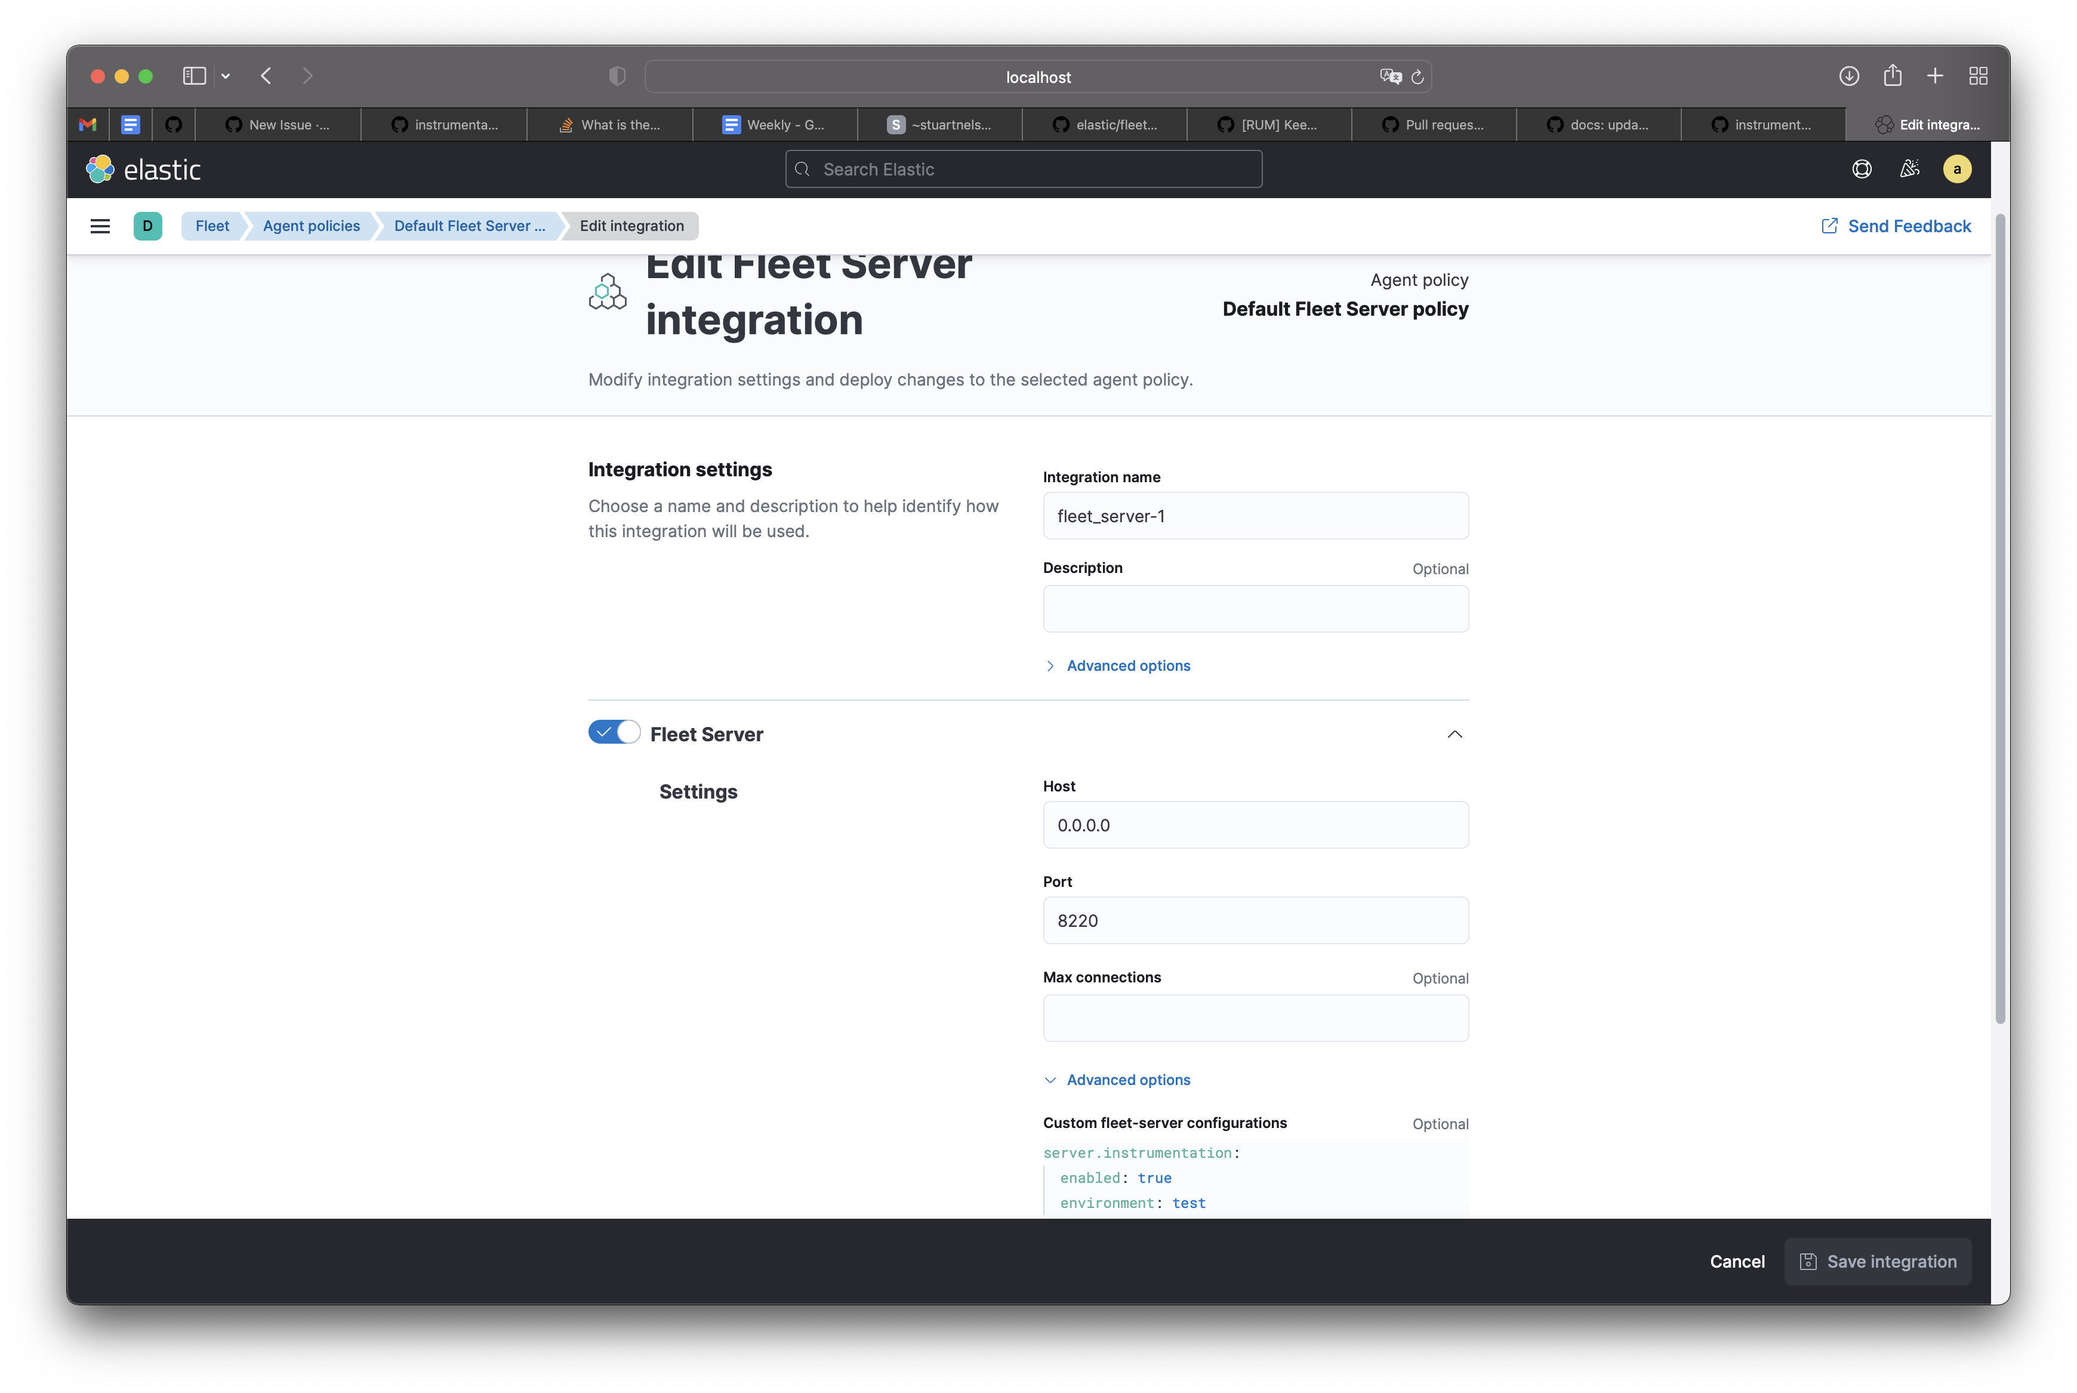Collapse Advanced options under Max connections
This screenshot has width=2077, height=1393.
[1127, 1080]
